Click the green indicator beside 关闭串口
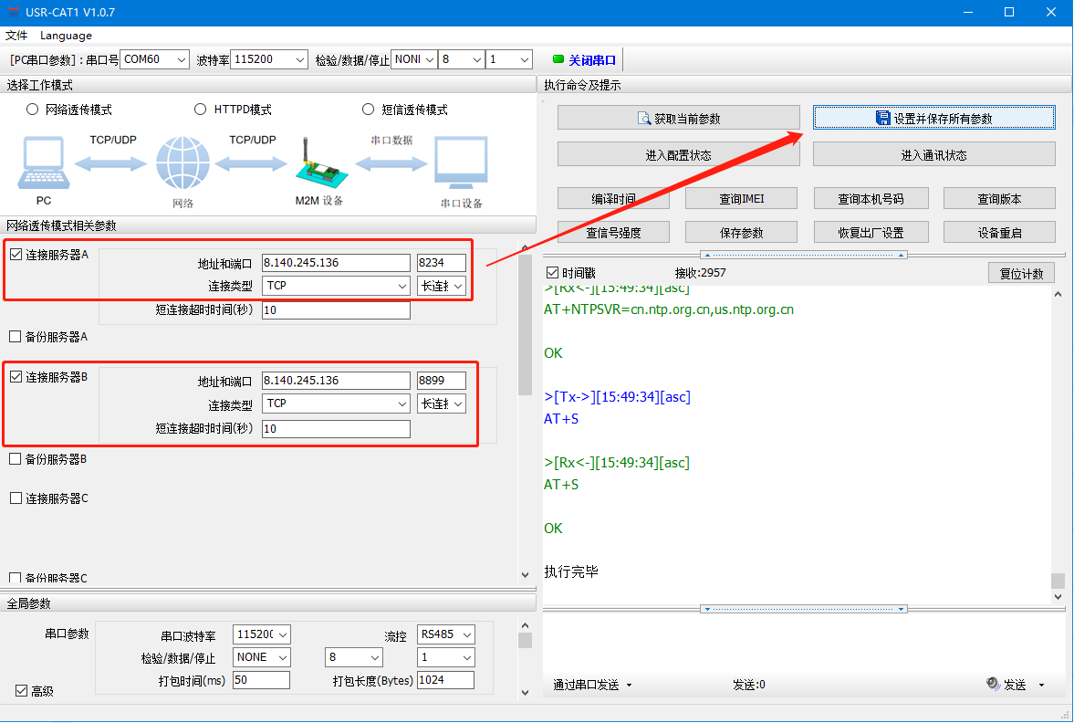 point(558,60)
